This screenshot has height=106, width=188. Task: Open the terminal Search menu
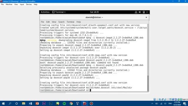click(61, 22)
